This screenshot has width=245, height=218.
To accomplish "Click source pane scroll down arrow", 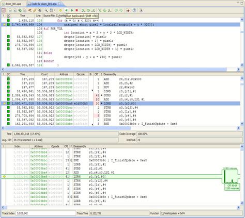I will 242,65.
